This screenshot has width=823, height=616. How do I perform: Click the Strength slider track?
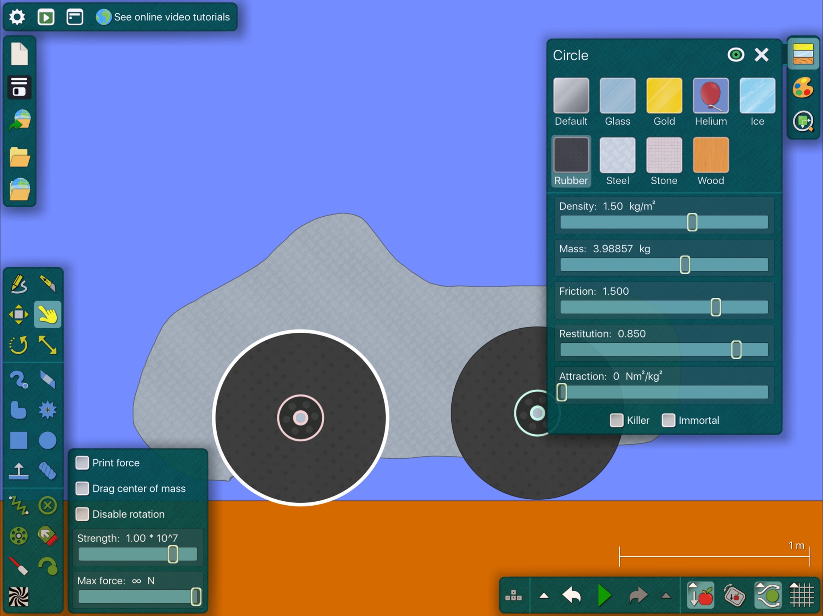tap(138, 554)
